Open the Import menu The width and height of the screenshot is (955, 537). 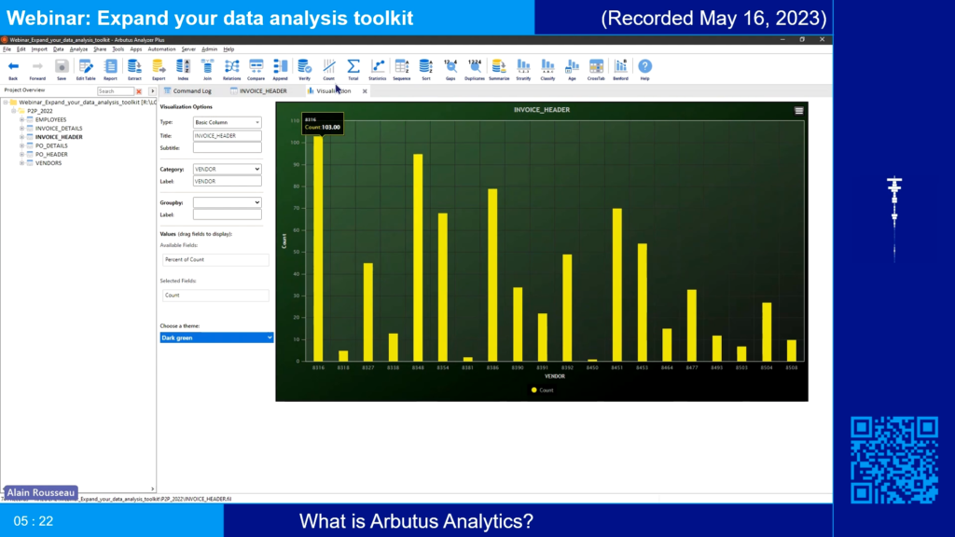tap(39, 49)
